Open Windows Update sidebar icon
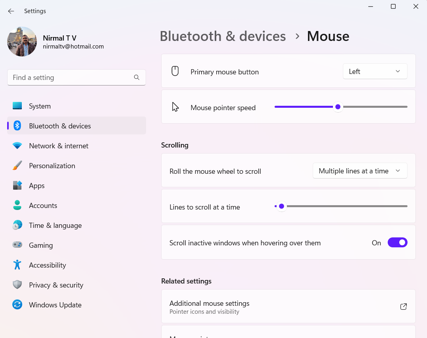427x338 pixels. 17,305
